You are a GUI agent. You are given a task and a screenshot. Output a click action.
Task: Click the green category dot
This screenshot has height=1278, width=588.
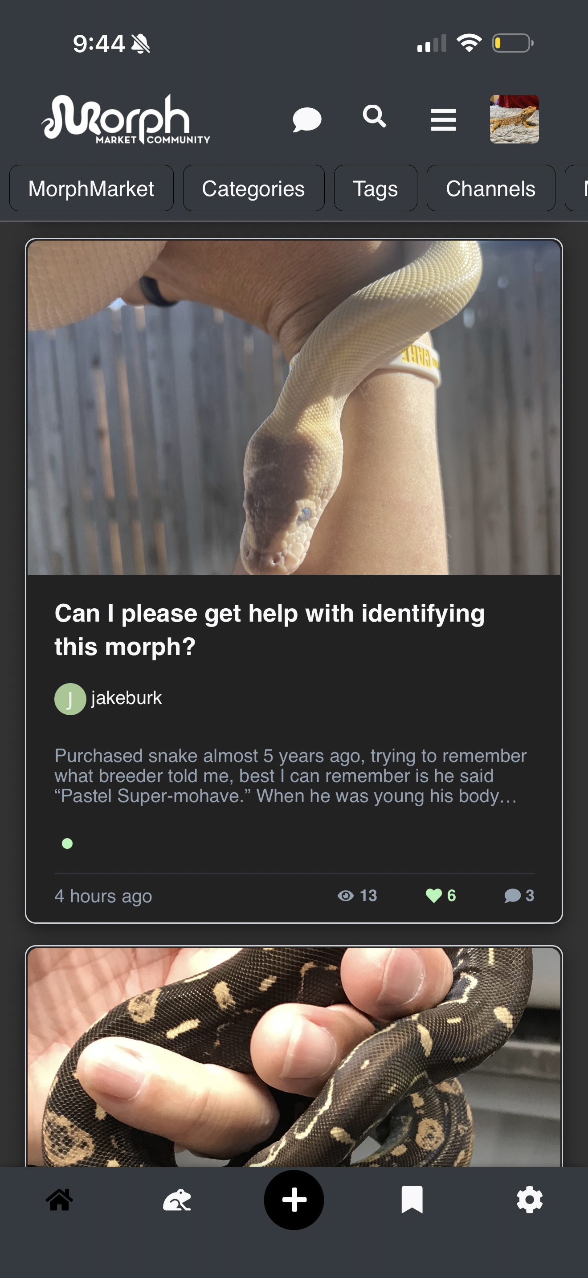pos(67,844)
